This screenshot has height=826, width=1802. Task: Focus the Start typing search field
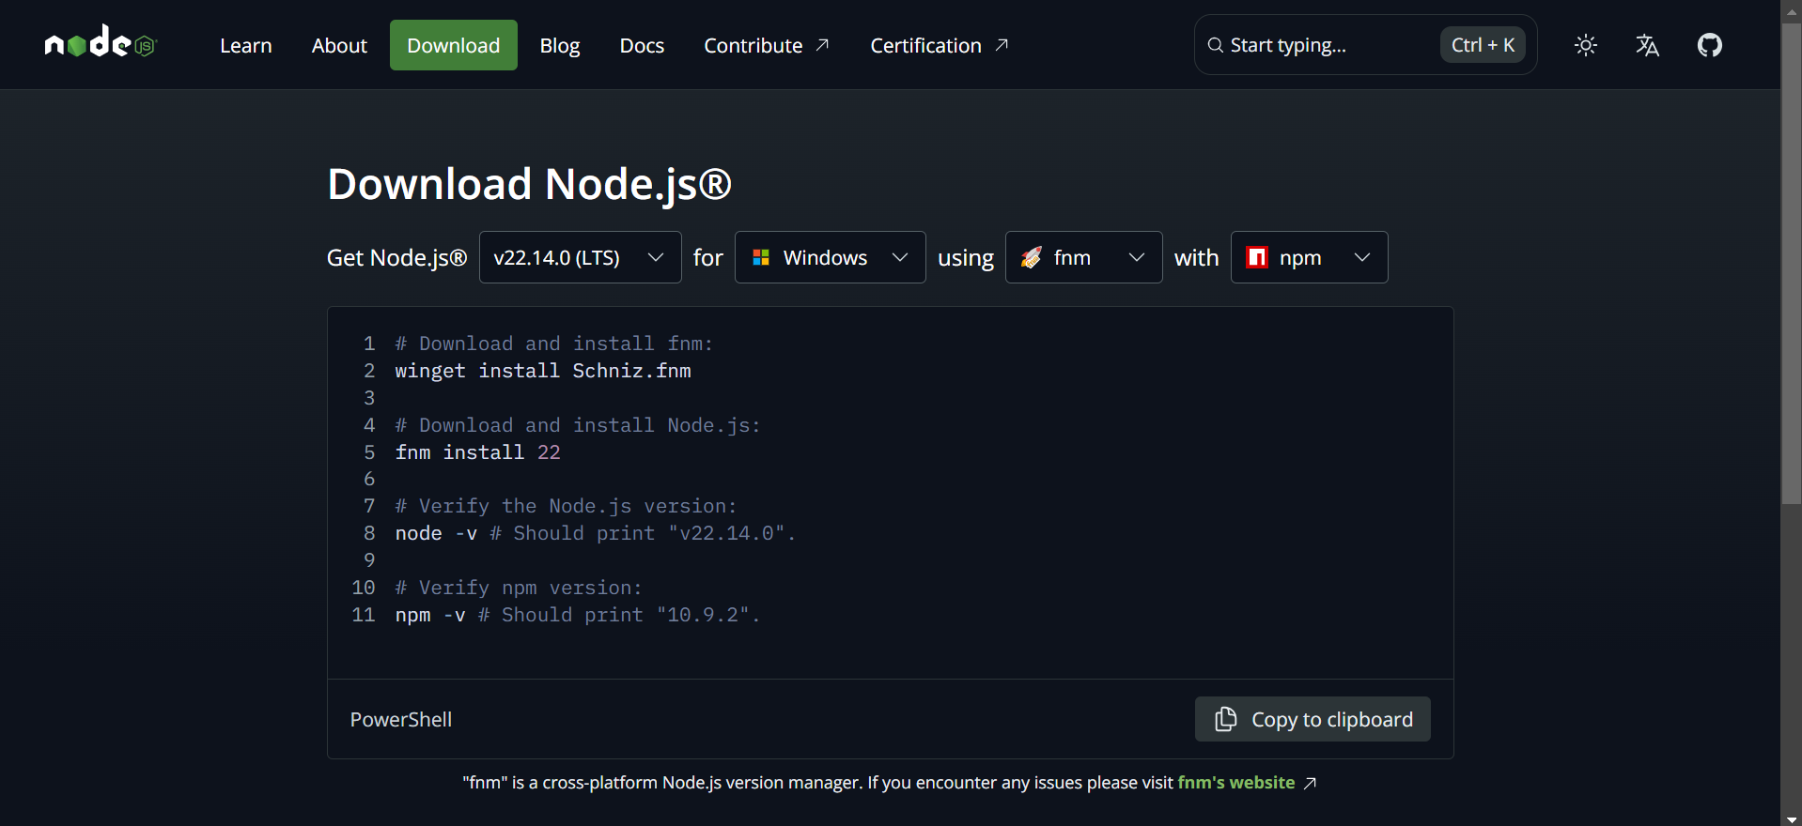point(1366,45)
